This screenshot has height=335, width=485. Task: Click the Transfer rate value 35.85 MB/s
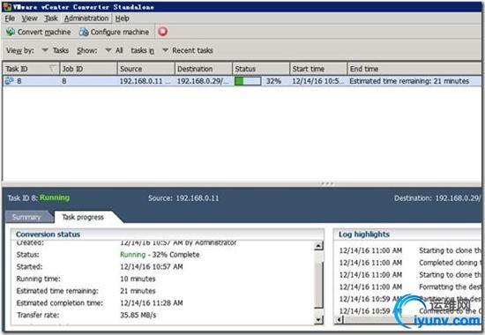[x=138, y=315]
